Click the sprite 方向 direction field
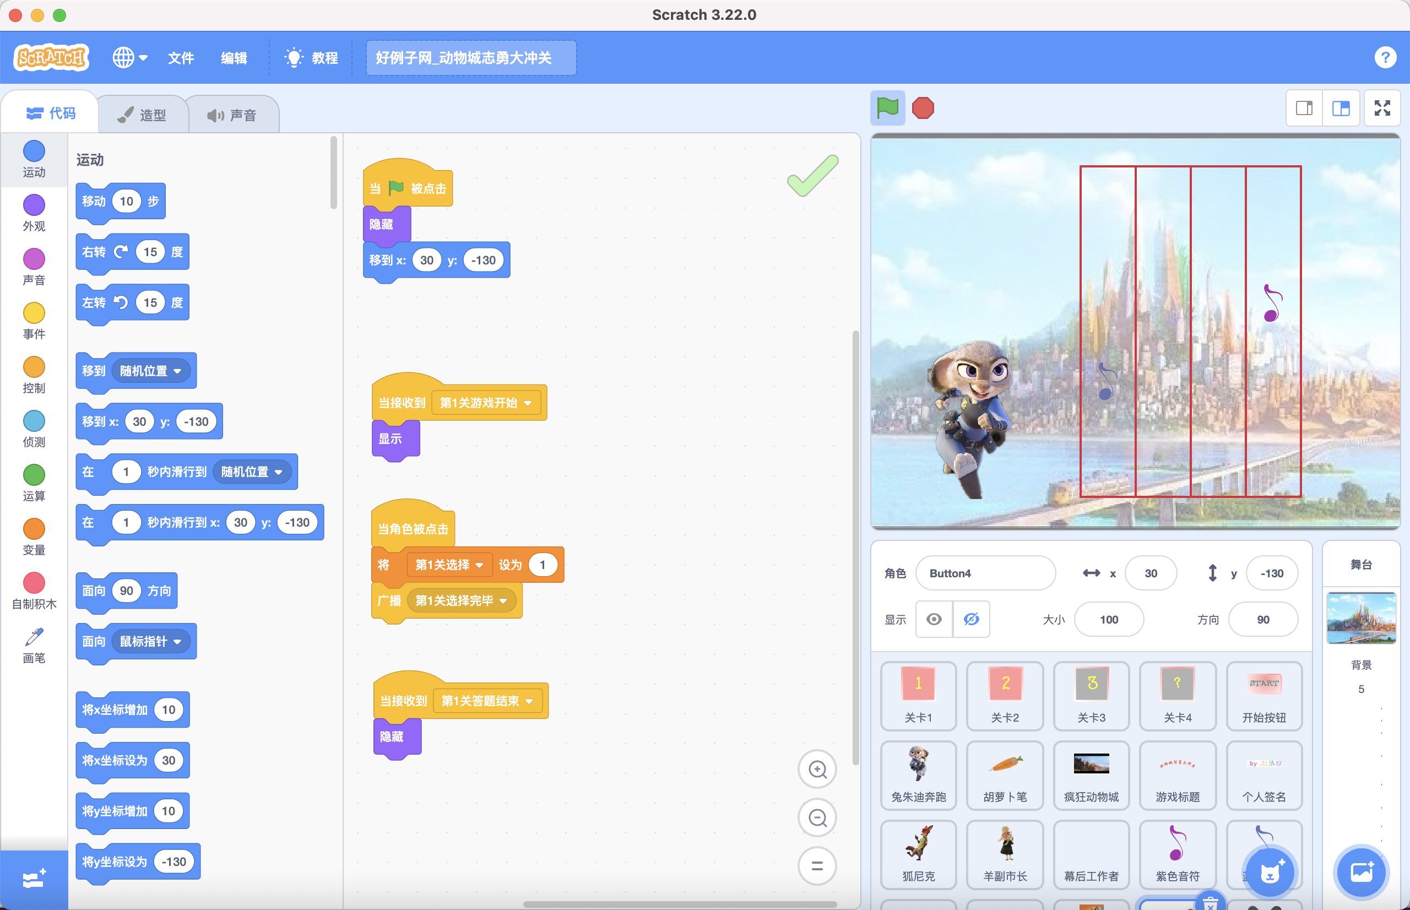Viewport: 1410px width, 910px height. coord(1262,619)
